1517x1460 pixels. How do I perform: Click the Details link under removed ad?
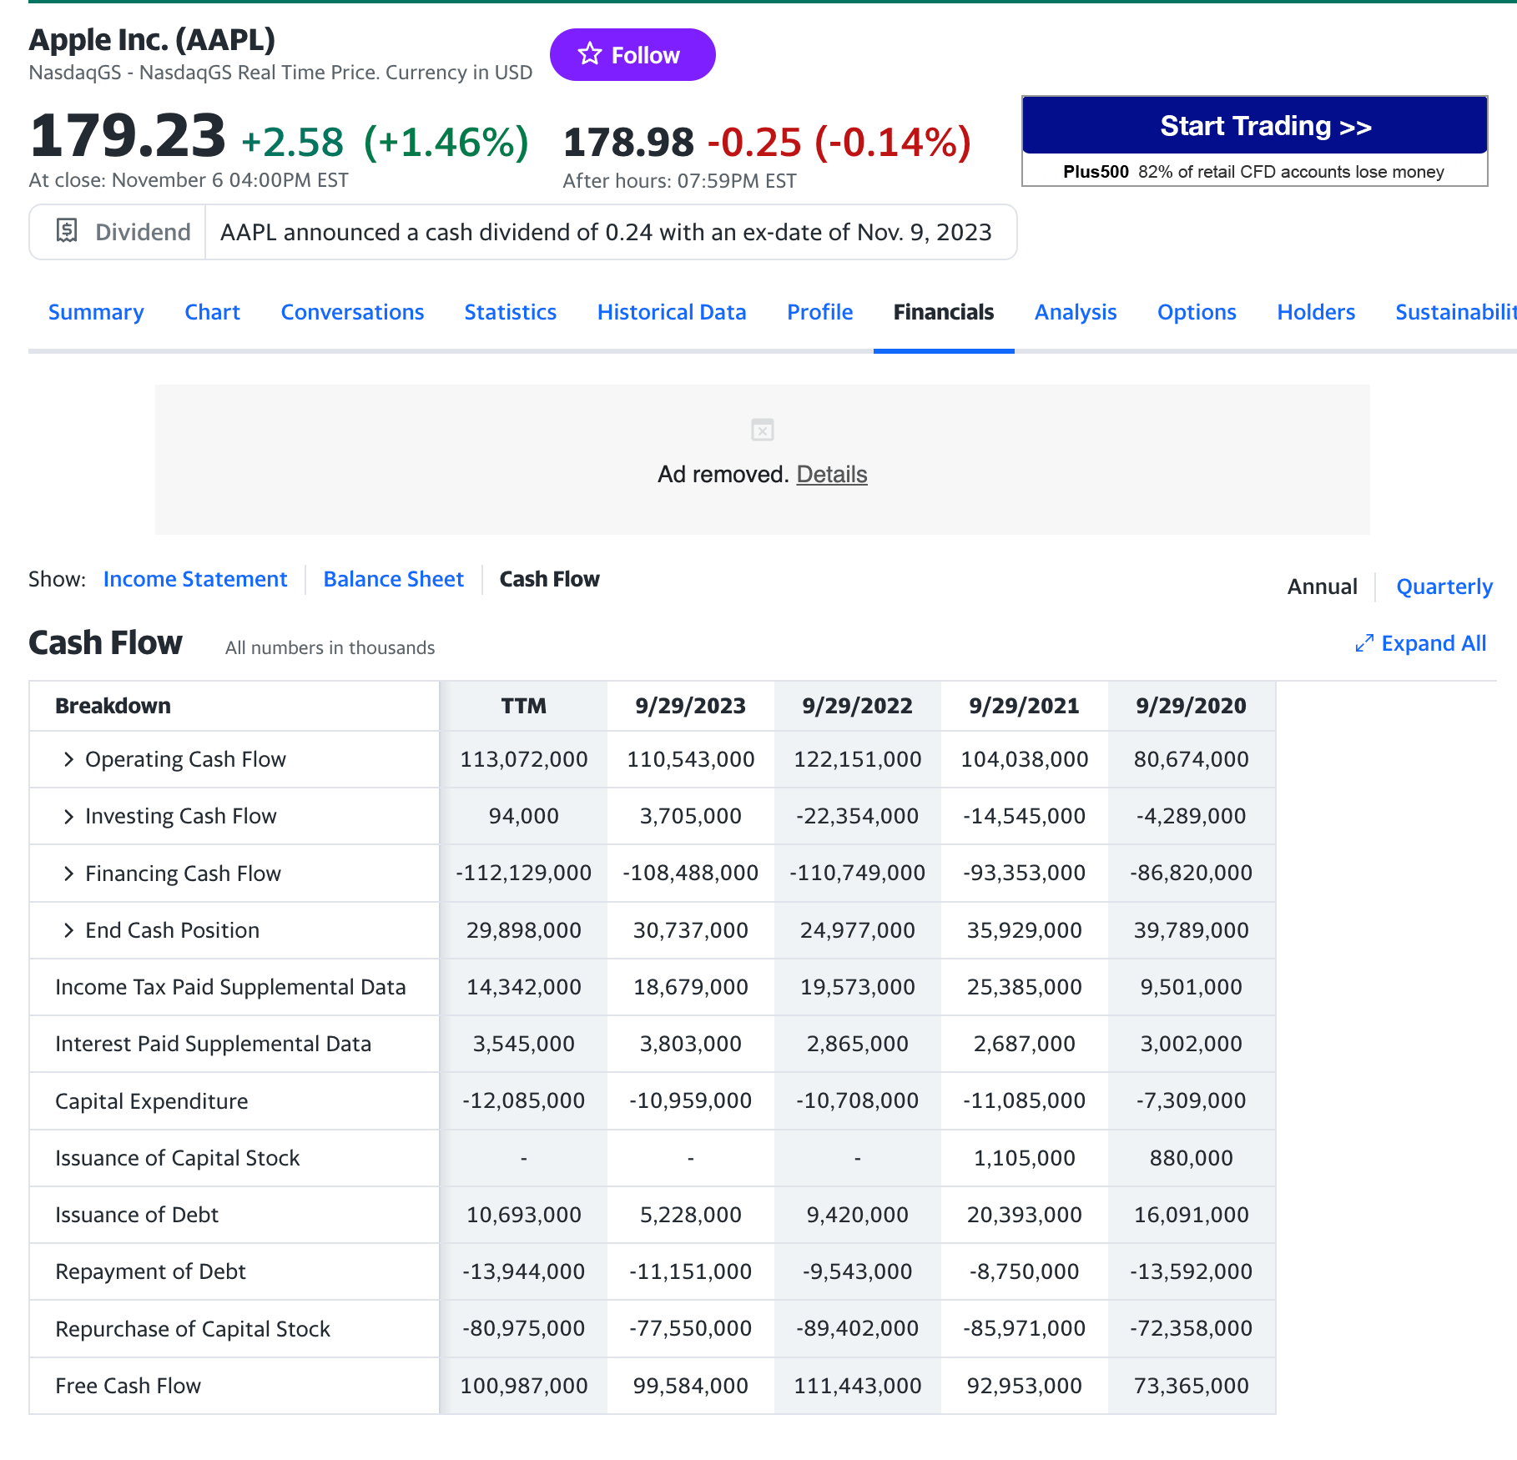tap(832, 474)
